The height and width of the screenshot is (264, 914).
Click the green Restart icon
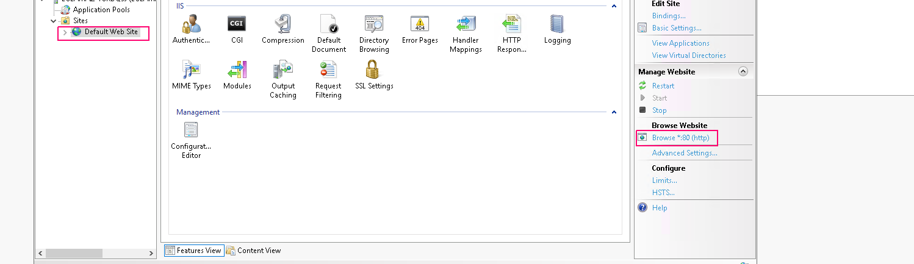click(x=642, y=86)
